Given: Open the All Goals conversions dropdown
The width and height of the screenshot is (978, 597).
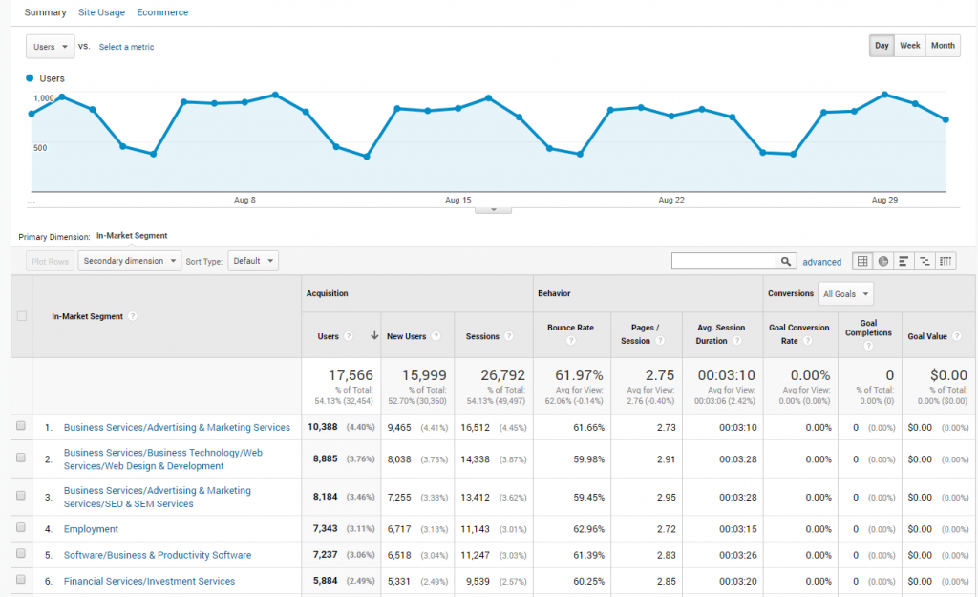Looking at the screenshot, I should (845, 293).
